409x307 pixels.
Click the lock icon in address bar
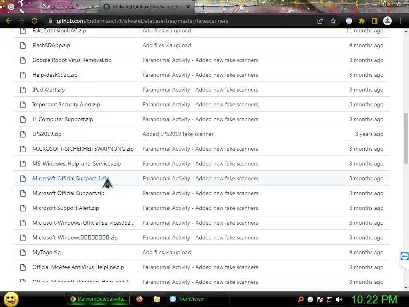(x=50, y=21)
